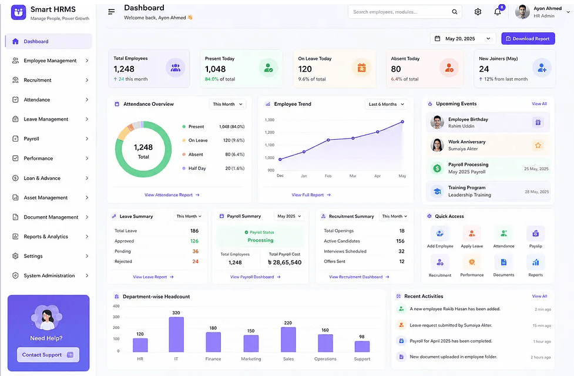Open Reports quick access icon
The image size is (574, 376).
(x=536, y=262)
